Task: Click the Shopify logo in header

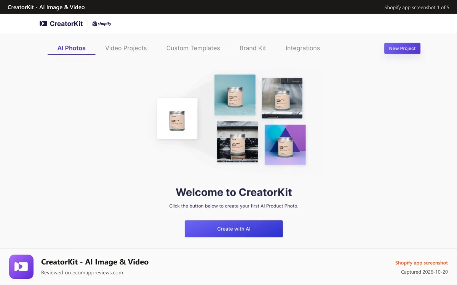Action: click(102, 24)
